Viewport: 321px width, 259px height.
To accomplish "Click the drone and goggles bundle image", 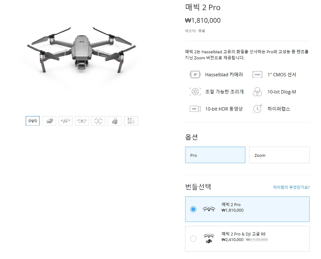I will pos(209,238).
